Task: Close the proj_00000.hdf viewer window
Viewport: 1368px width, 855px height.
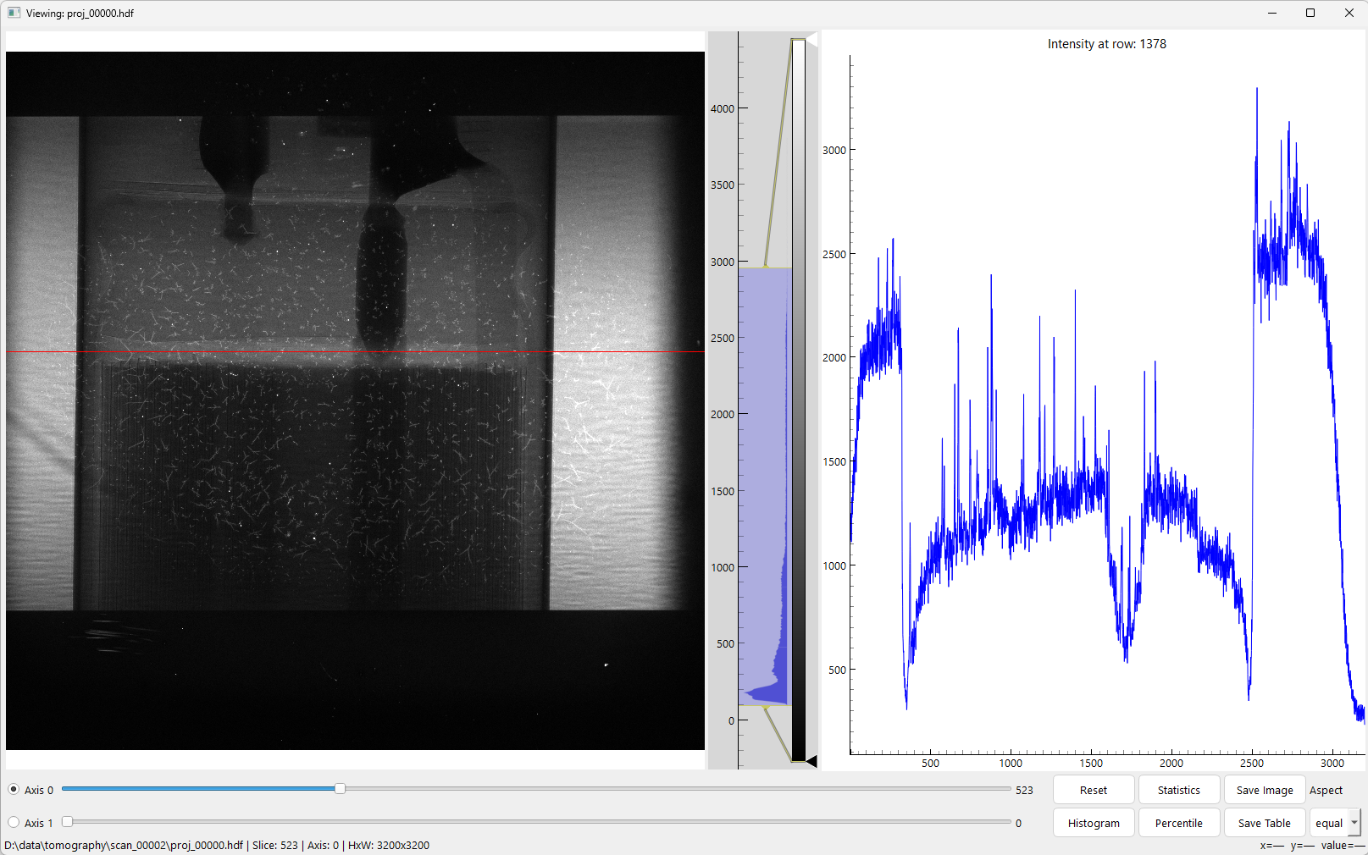Action: coord(1349,13)
